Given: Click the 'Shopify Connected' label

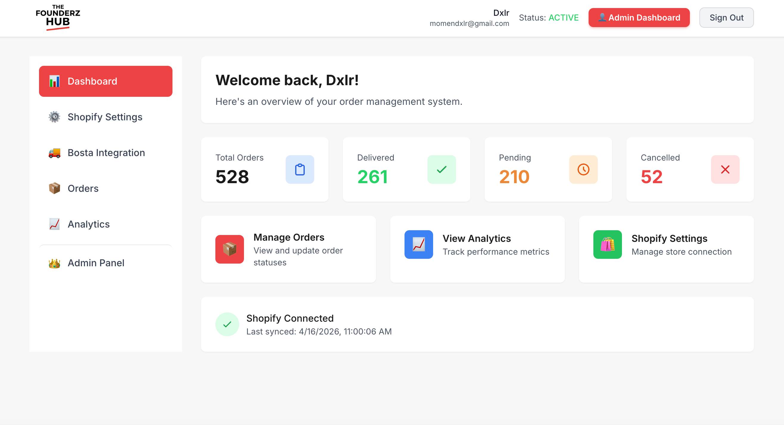Looking at the screenshot, I should pyautogui.click(x=290, y=318).
